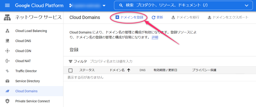Click the search magnifier icon
This screenshot has width=256, height=107.
[x=121, y=6]
